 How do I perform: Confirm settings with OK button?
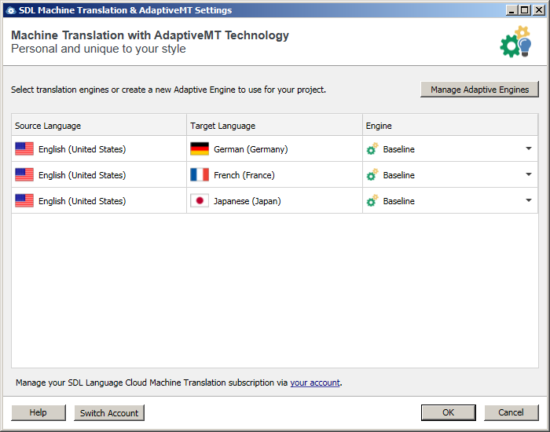[x=449, y=412]
